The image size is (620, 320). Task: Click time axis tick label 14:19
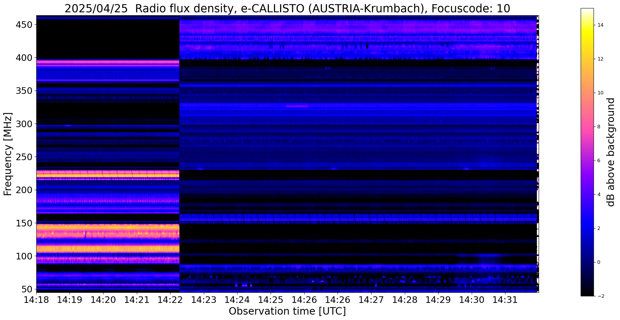[x=70, y=300]
